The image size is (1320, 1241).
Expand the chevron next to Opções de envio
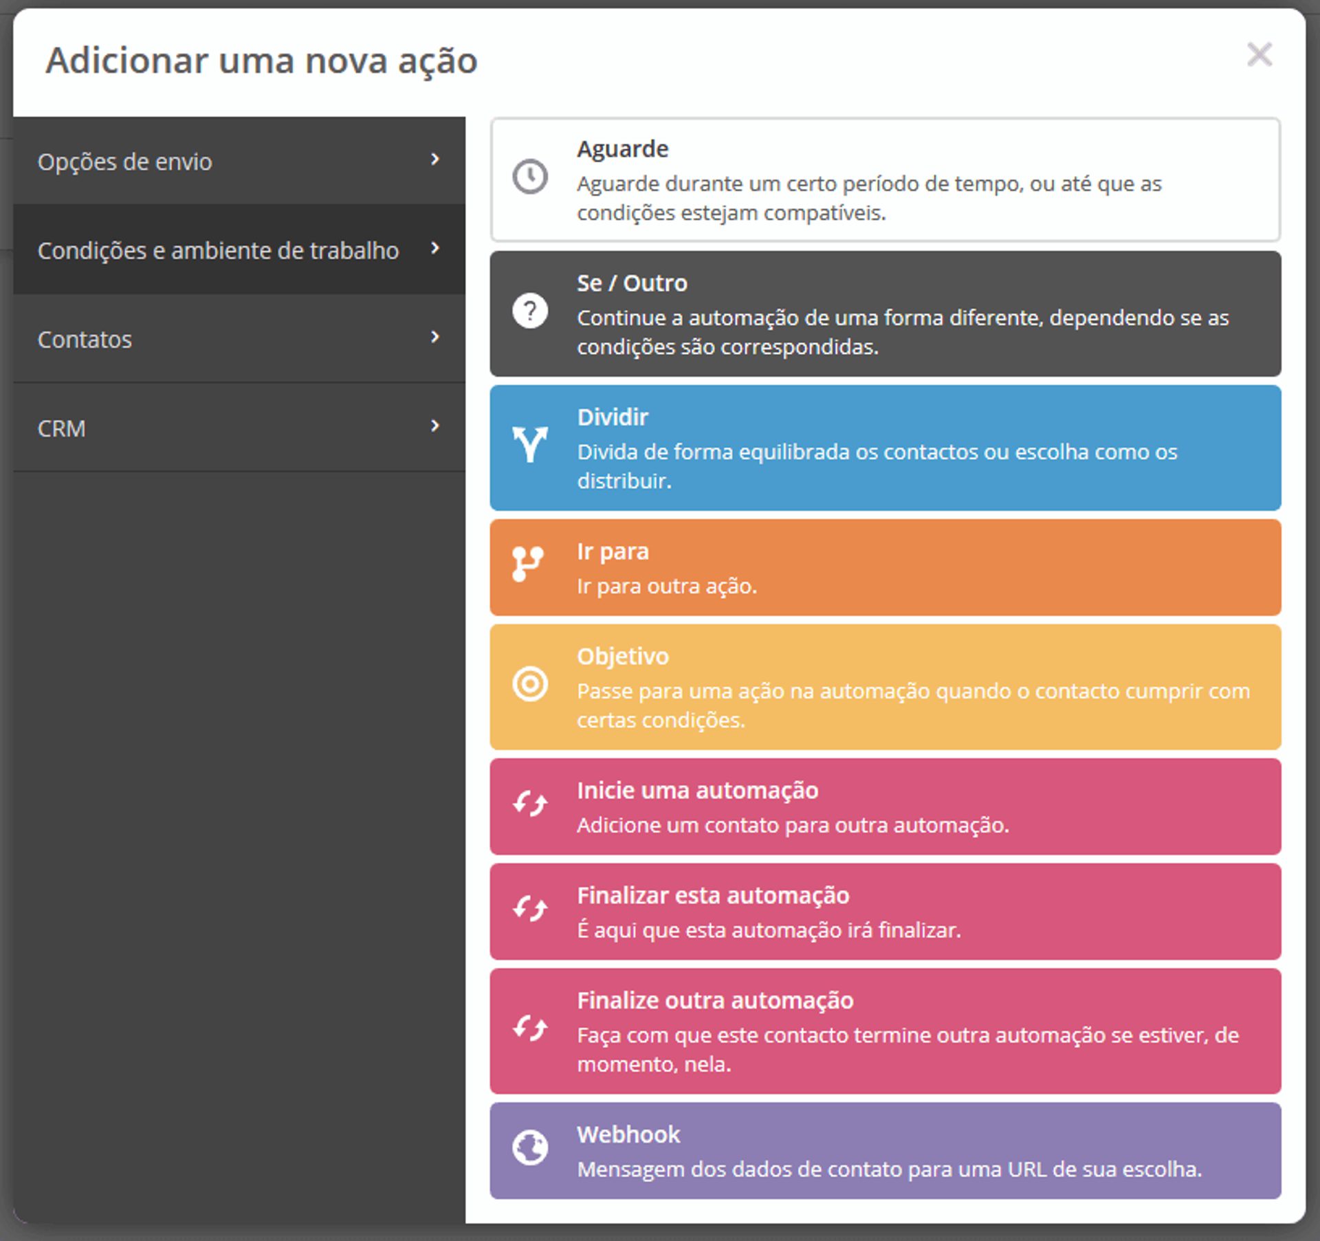(x=434, y=160)
